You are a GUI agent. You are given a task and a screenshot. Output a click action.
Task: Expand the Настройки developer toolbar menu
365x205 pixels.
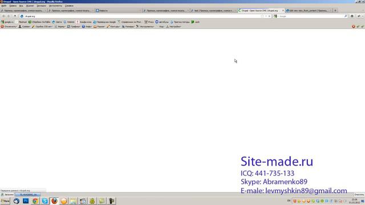(173, 27)
